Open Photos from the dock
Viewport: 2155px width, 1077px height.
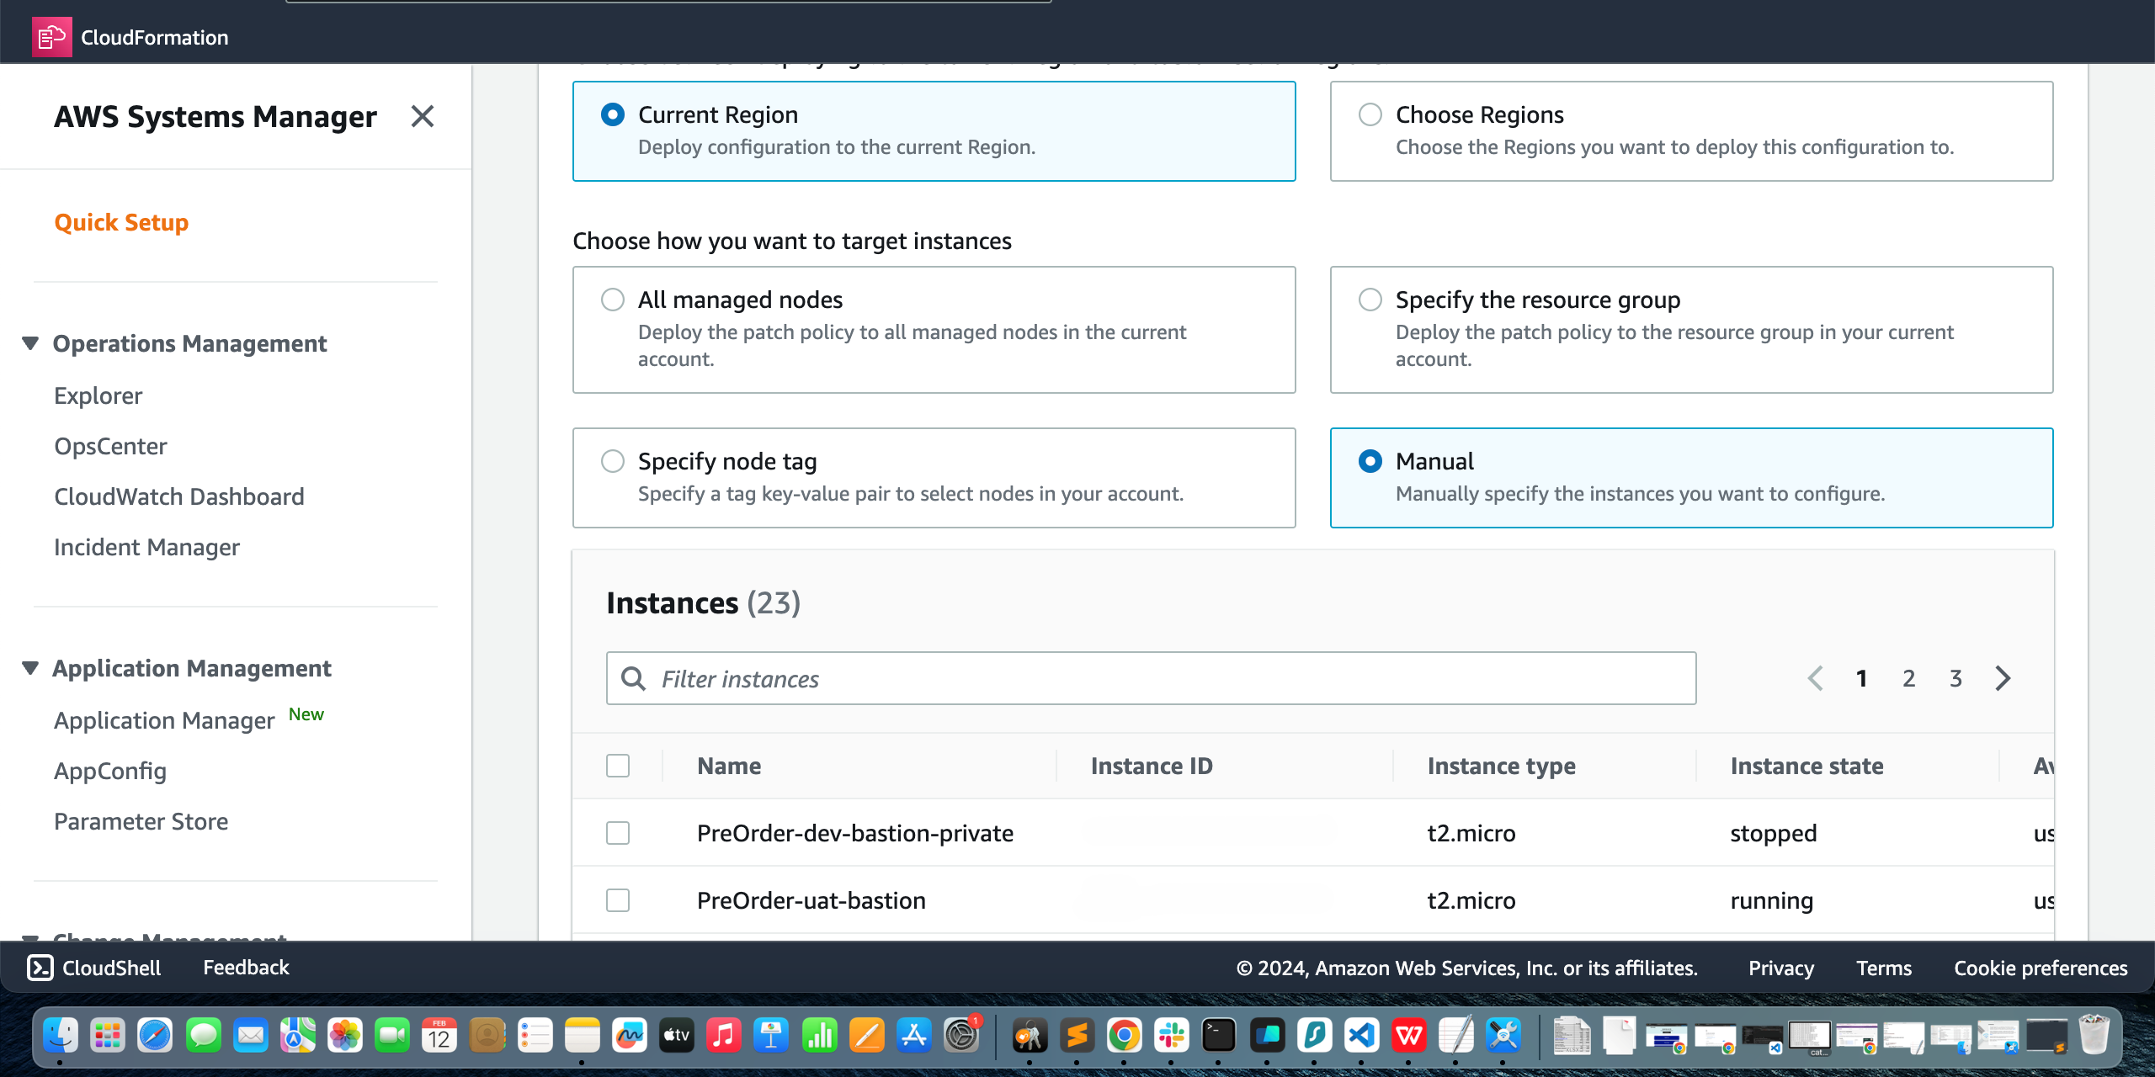tap(344, 1035)
